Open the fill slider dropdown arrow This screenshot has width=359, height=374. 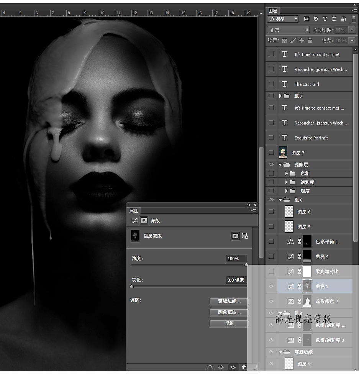[x=352, y=41]
